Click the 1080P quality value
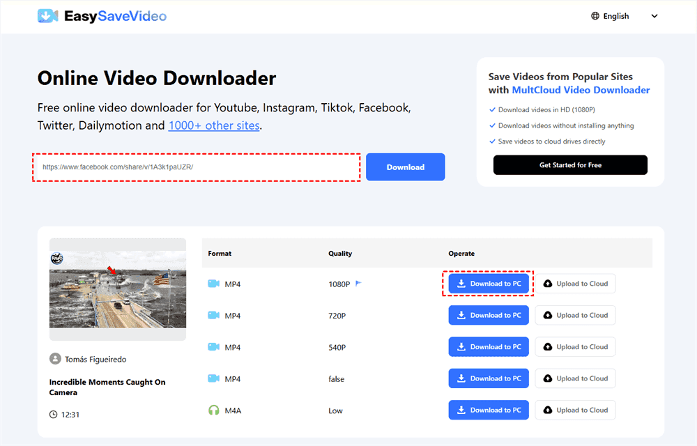This screenshot has width=697, height=446. coord(339,284)
